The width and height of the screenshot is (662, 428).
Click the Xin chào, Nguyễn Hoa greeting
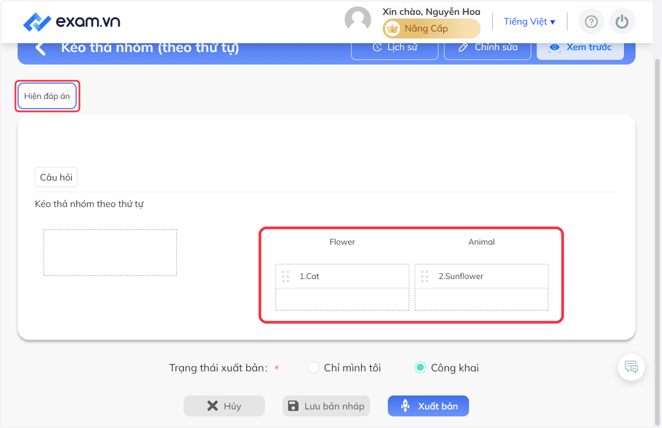pyautogui.click(x=431, y=12)
